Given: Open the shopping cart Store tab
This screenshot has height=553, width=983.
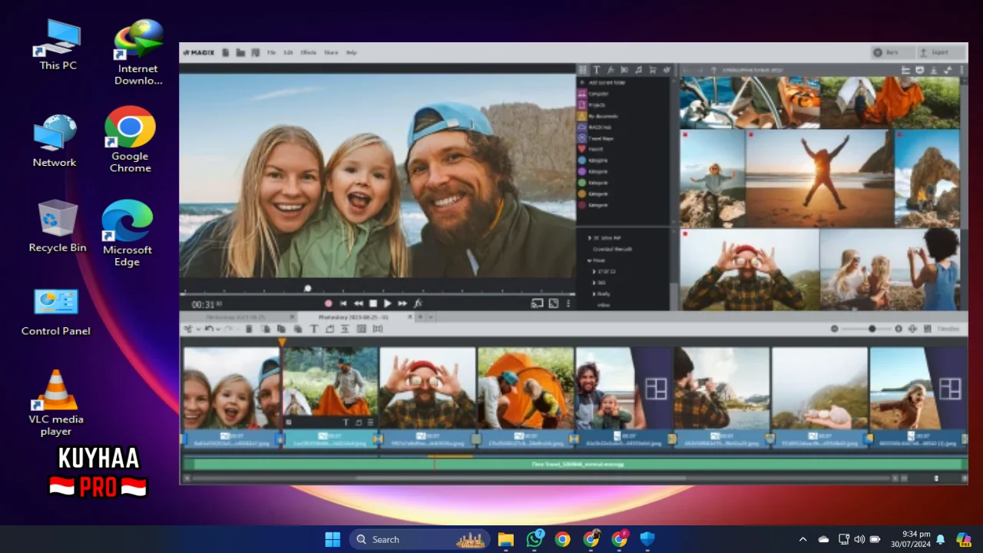Looking at the screenshot, I should (x=653, y=70).
